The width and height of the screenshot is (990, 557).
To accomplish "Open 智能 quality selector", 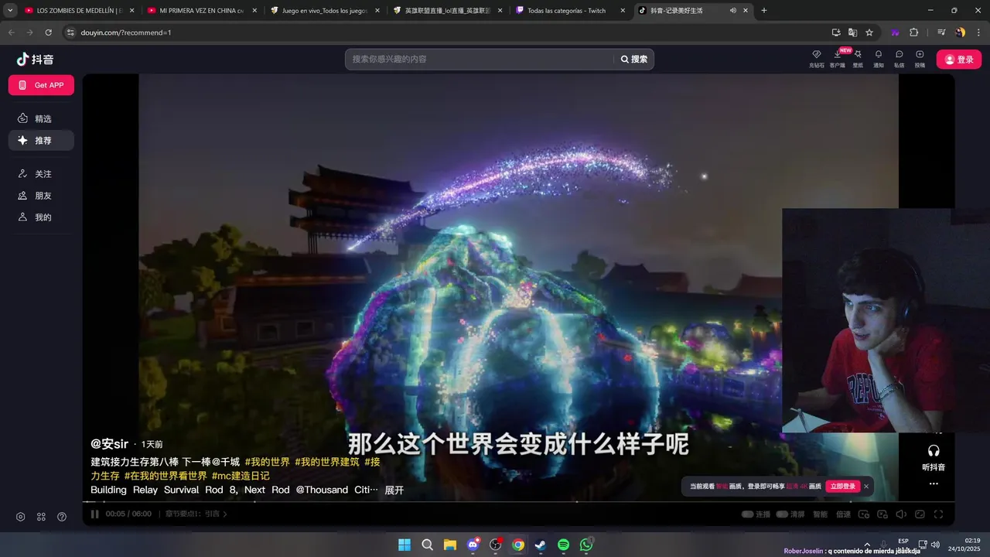I will pyautogui.click(x=821, y=514).
